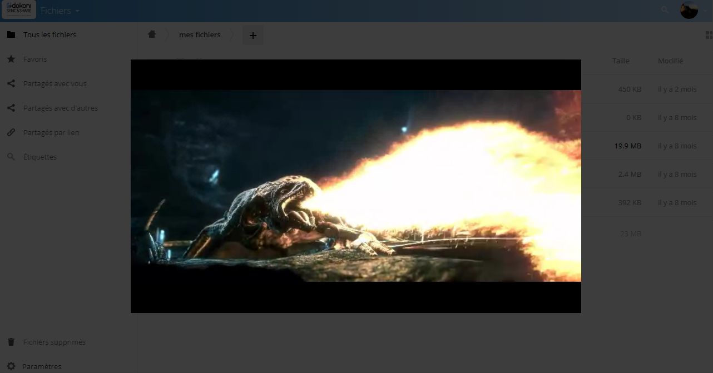Click the Dokoni Sync & Share logo

[x=19, y=10]
